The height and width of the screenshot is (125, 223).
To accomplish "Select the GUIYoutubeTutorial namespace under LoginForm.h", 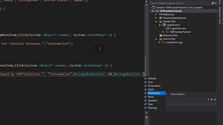I will coord(180,32).
